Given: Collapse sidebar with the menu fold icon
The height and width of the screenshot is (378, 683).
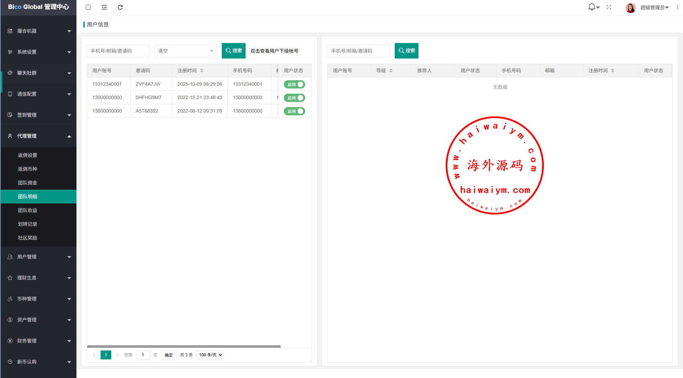Looking at the screenshot, I should click(x=104, y=7).
